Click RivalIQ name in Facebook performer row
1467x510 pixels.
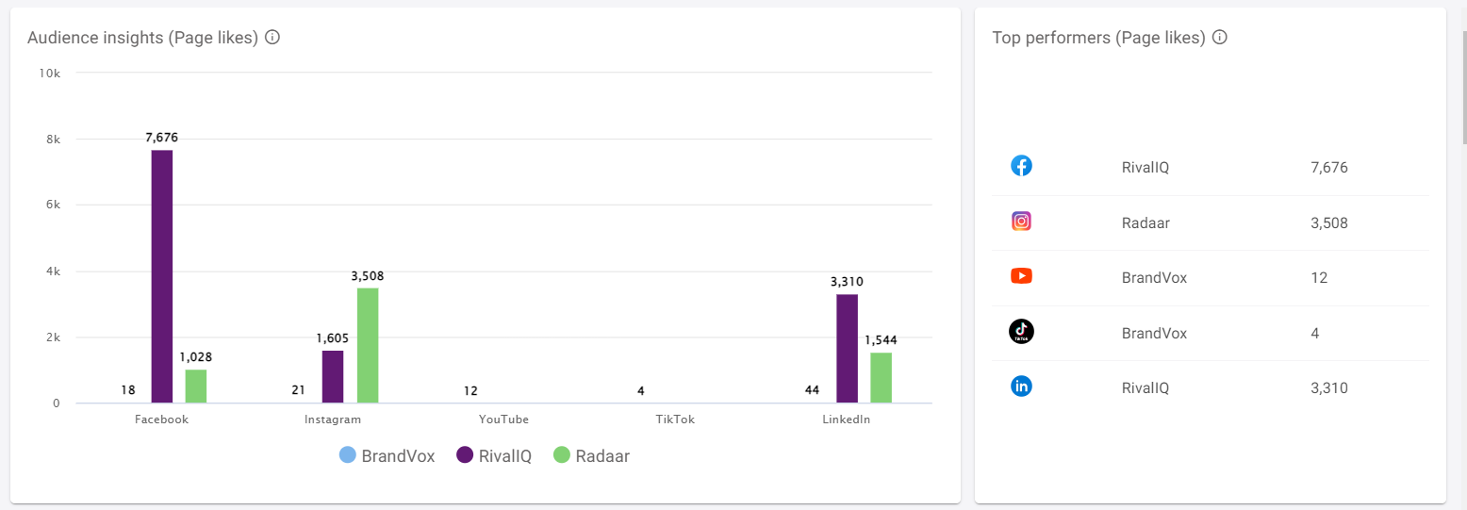(1146, 168)
